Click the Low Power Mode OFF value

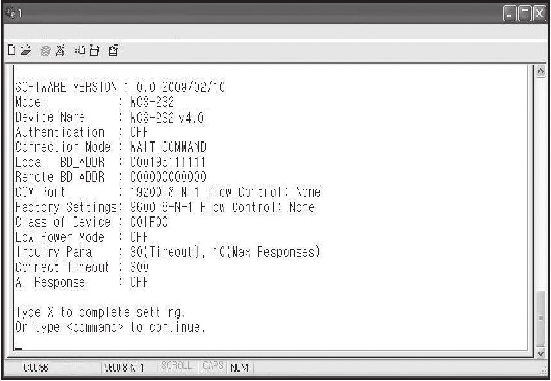[x=139, y=237]
